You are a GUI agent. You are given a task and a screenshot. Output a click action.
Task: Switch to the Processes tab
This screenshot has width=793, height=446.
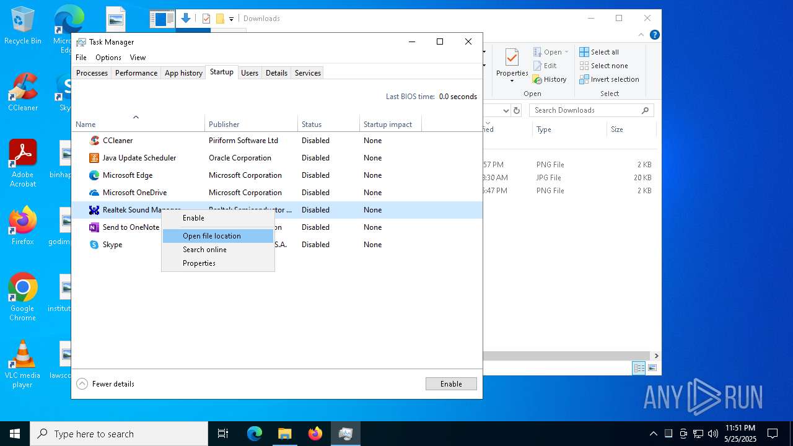[92, 73]
